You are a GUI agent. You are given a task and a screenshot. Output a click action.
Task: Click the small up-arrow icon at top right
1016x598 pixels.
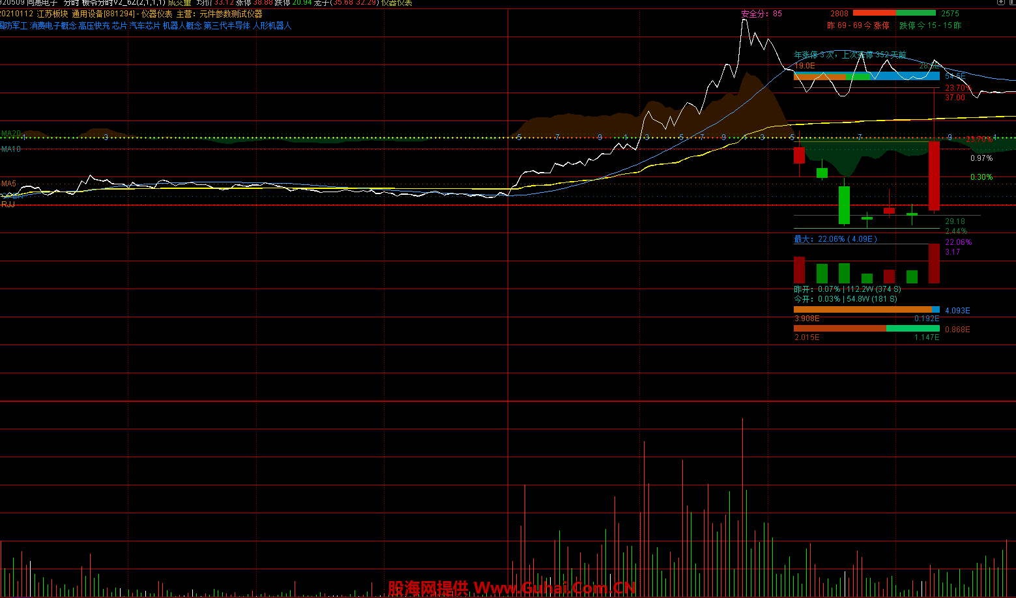point(1000,3)
